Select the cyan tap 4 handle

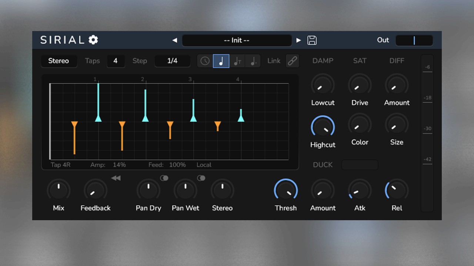pos(241,118)
